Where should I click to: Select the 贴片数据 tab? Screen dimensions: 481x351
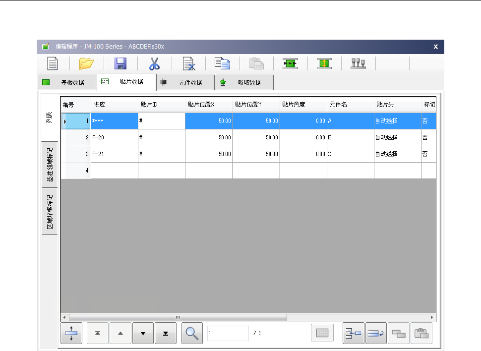tap(126, 82)
